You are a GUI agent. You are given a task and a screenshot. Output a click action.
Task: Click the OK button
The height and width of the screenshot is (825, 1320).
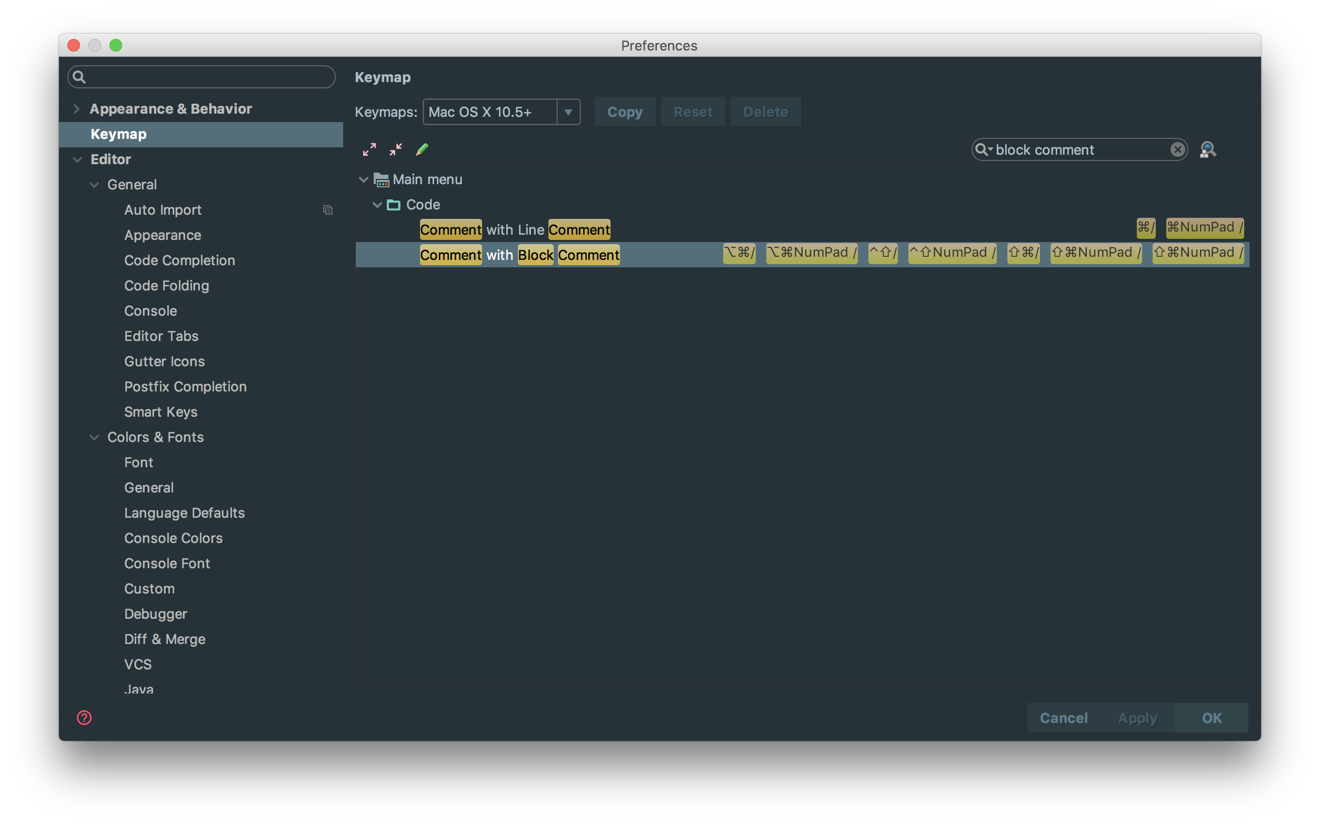[x=1212, y=718]
